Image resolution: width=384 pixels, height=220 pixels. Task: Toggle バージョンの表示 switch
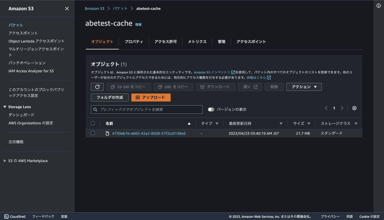coord(211,109)
